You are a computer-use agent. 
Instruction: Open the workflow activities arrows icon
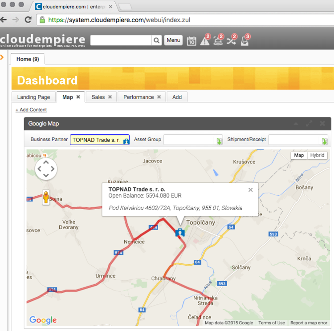click(x=231, y=41)
